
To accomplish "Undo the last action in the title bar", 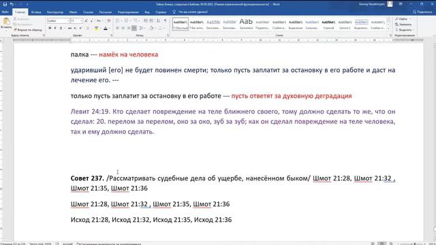I will (12, 4).
